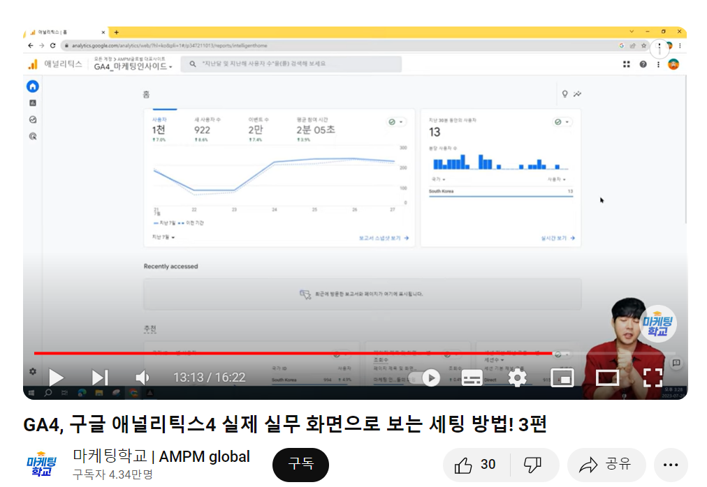The height and width of the screenshot is (487, 707).
Task: Switch to miniplayer mode
Action: 562,377
